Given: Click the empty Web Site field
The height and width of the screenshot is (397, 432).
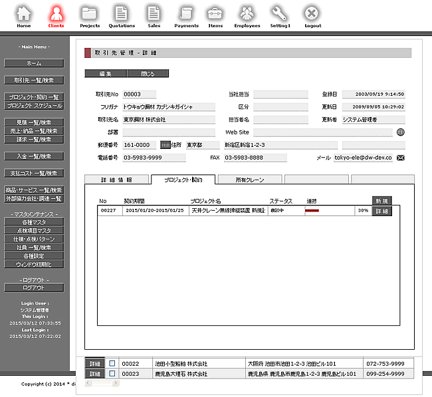Looking at the screenshot, I should pos(322,132).
